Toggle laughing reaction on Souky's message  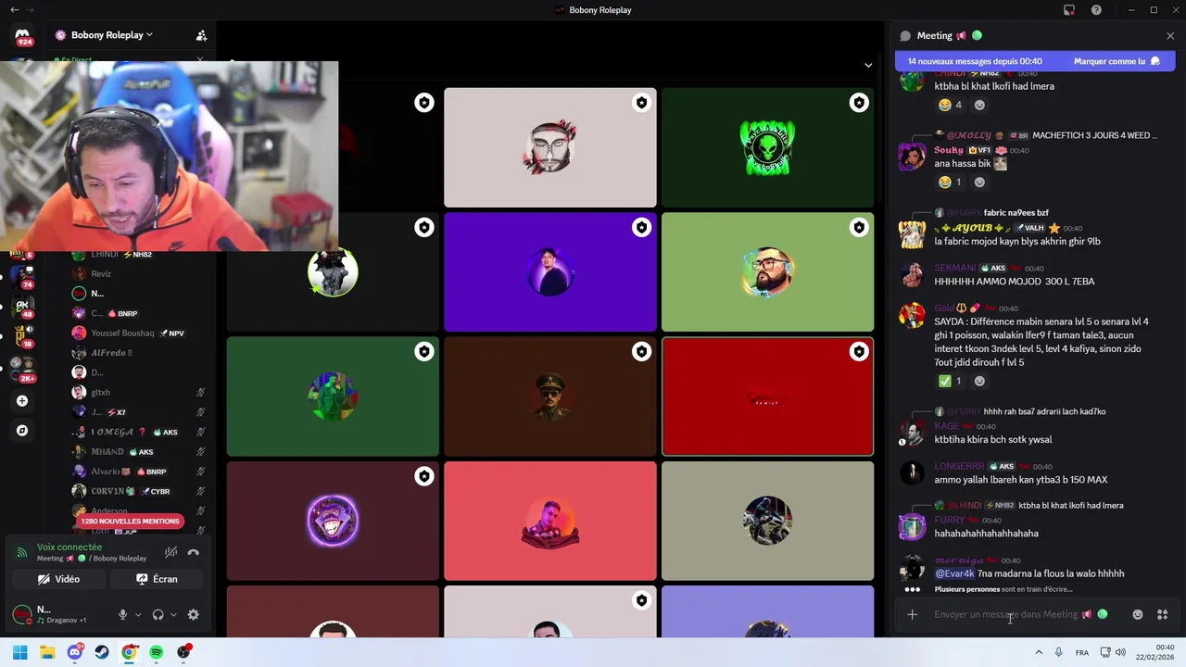click(x=950, y=182)
